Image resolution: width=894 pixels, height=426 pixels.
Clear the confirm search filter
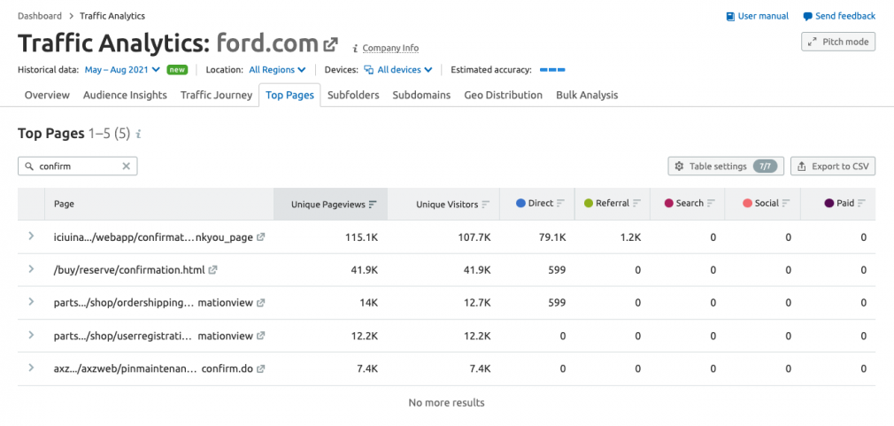point(127,166)
